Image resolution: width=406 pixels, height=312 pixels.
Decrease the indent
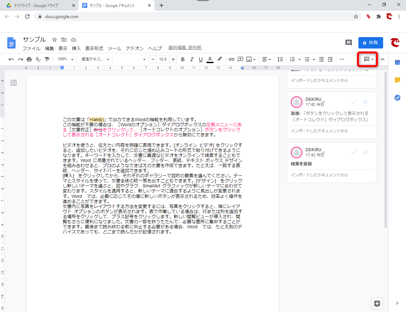click(x=321, y=59)
